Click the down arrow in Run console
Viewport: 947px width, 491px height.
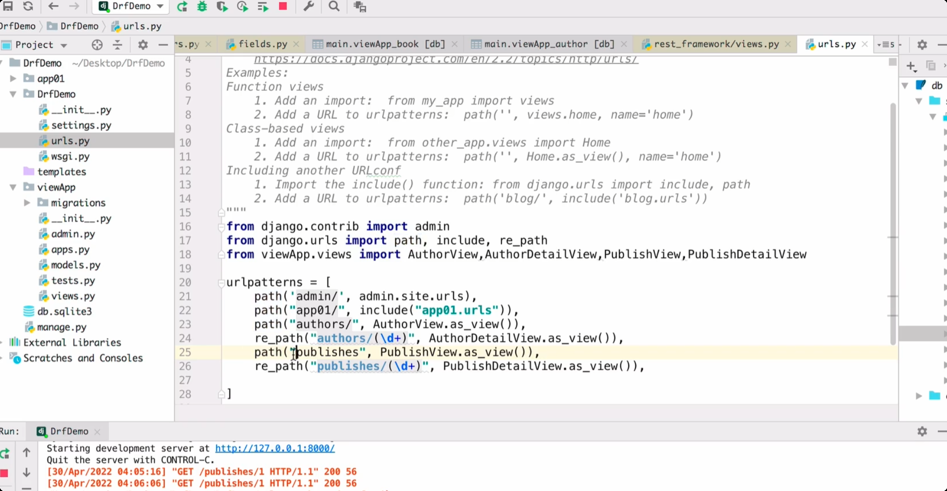click(x=26, y=473)
